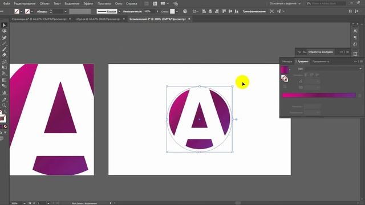Screen dimensions: 365x205
Task: Open the Эффект menu
Action: coord(88,3)
